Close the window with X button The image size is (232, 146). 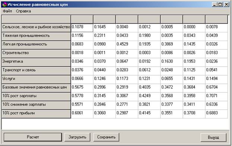tap(226, 4)
